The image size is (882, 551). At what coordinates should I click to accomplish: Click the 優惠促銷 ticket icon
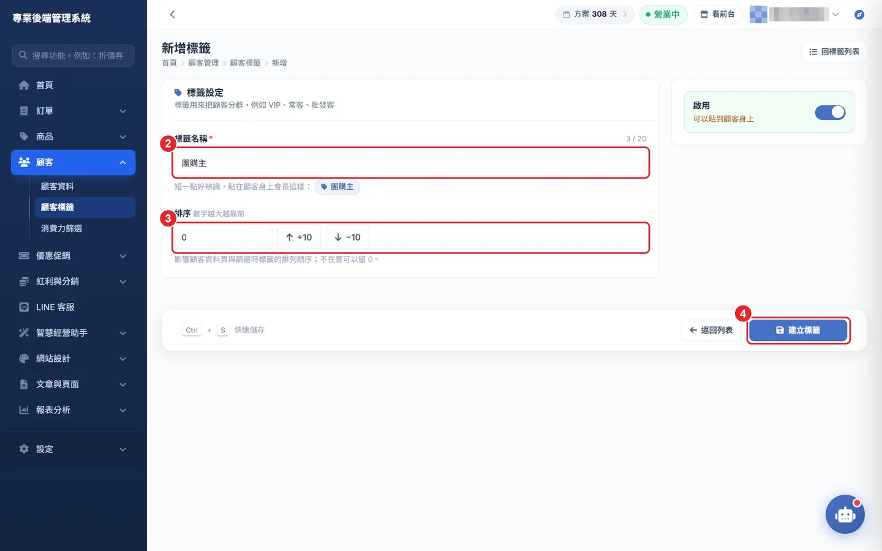24,255
